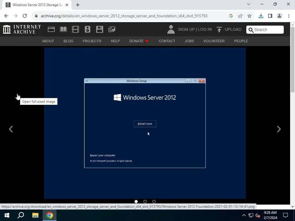The width and height of the screenshot is (295, 221).
Task: Click the Google icon in address bar
Action: point(231,16)
